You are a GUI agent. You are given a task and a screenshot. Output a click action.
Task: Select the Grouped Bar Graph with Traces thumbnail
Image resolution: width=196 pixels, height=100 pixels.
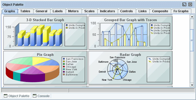(130, 33)
